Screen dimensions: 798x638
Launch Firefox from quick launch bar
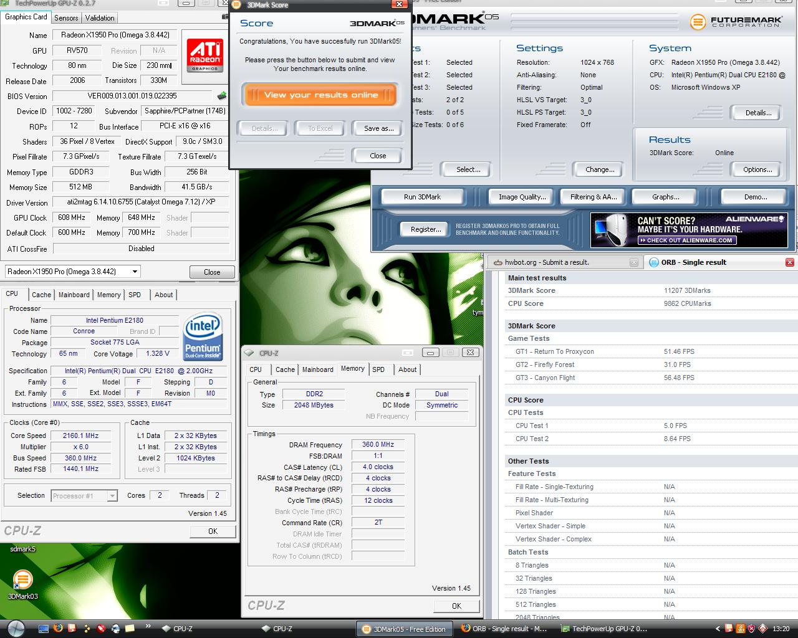(58, 629)
